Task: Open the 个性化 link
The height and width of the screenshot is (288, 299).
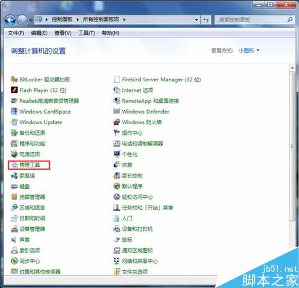Action: [130, 154]
